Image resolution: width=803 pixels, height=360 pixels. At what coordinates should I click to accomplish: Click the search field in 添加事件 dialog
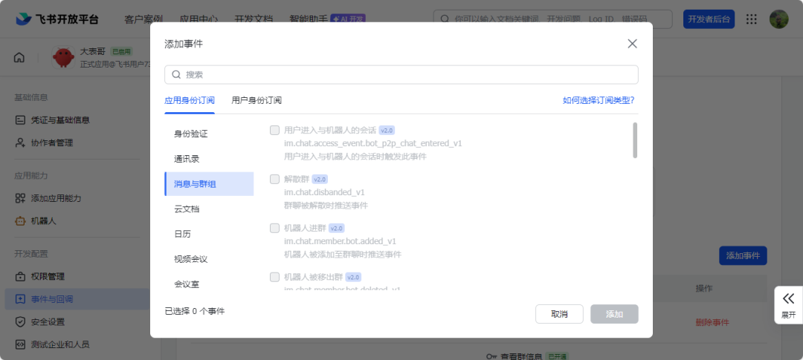(x=401, y=75)
